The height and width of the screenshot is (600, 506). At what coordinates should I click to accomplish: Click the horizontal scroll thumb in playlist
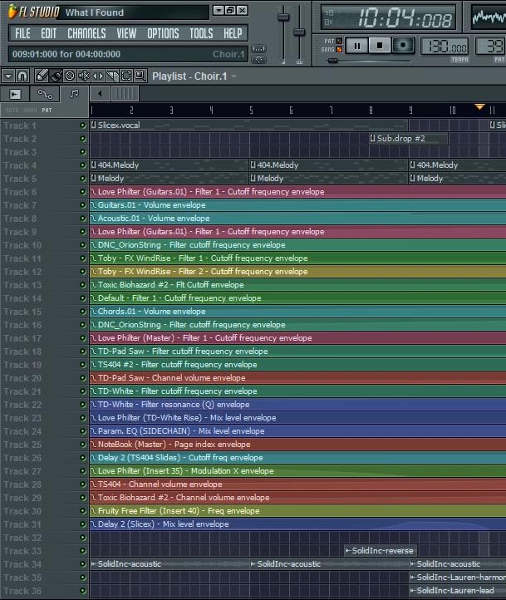(x=125, y=93)
